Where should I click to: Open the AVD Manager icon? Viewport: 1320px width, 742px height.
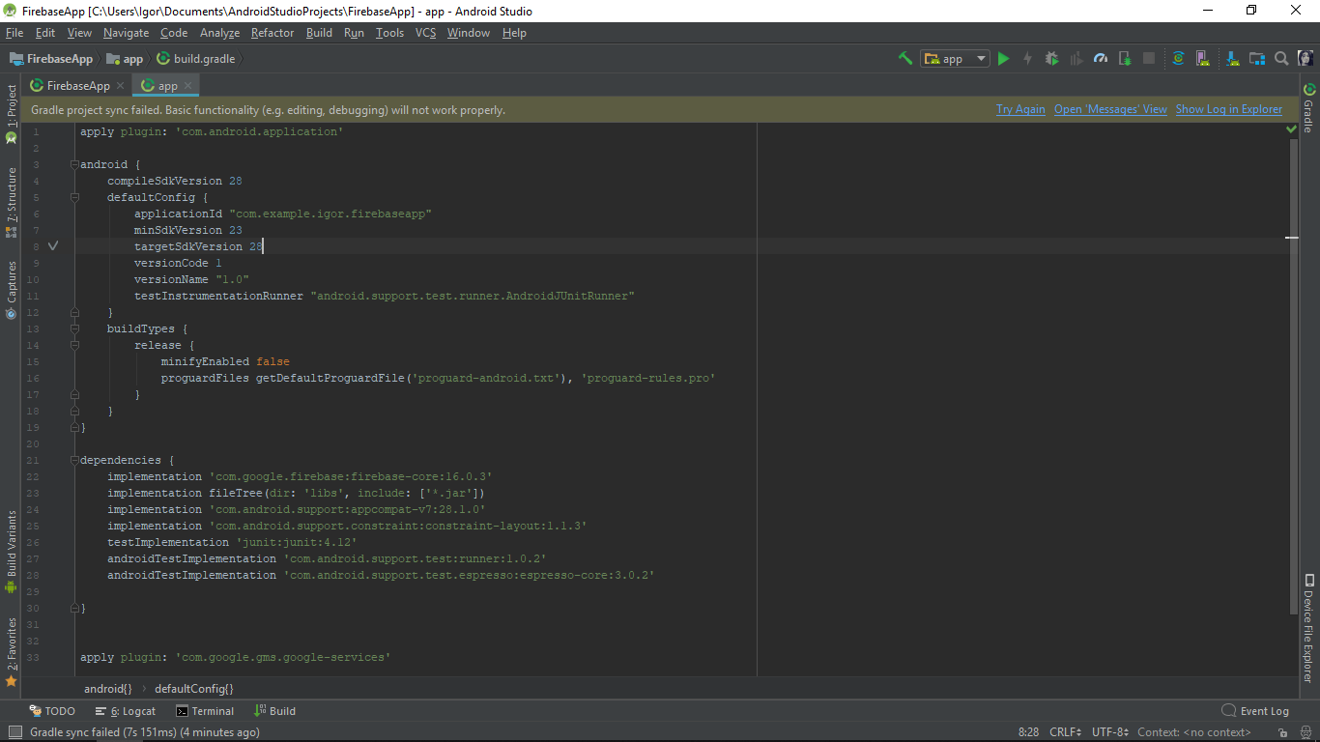coord(1202,59)
